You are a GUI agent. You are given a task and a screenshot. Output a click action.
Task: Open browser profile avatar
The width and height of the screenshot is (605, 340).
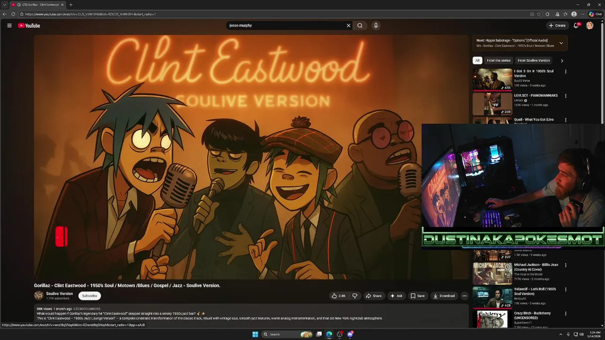pos(574,14)
